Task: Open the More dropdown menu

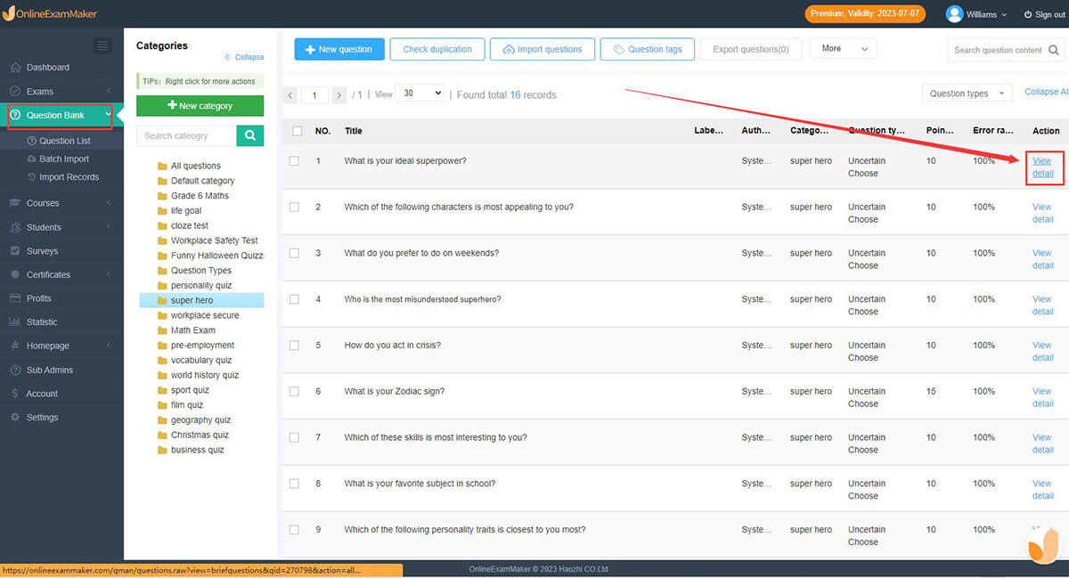Action: (842, 49)
